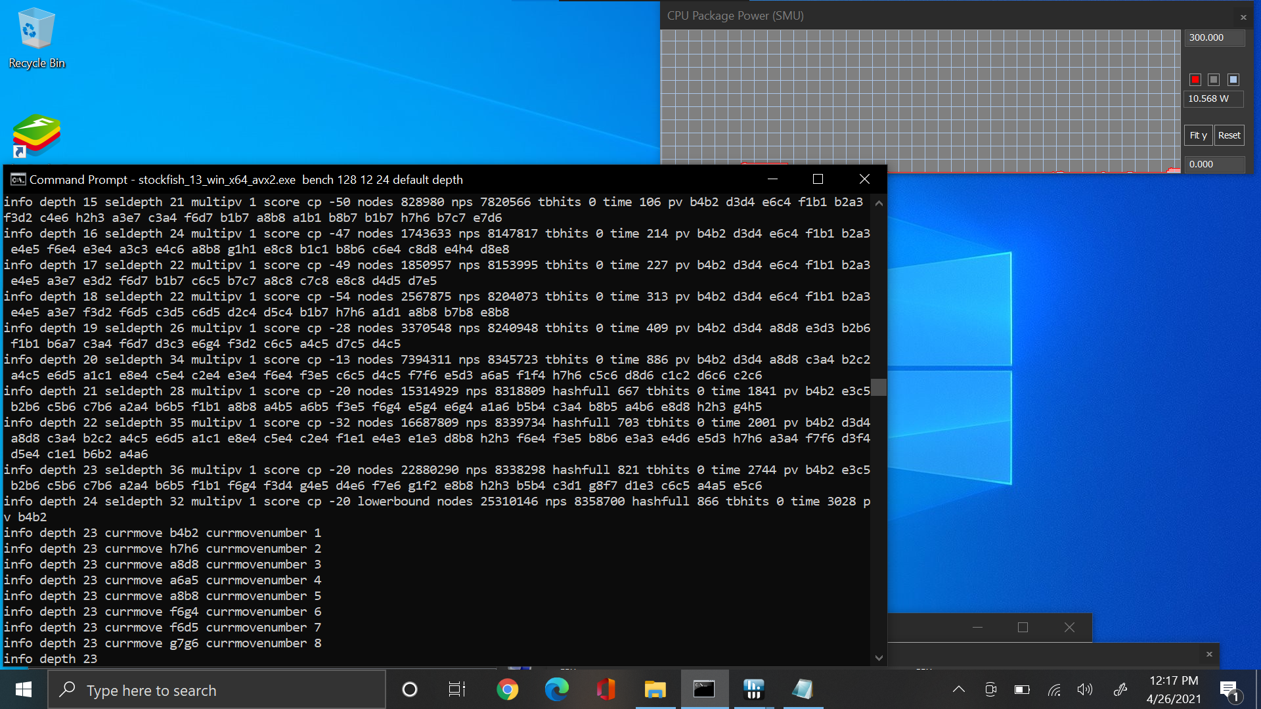Click the Fit y button
Screen dimensions: 1261x709
(x=1198, y=135)
